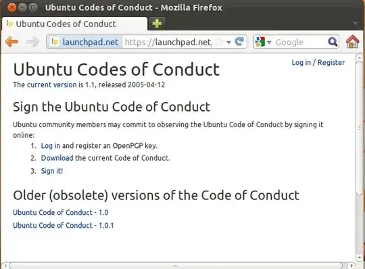Screen dimensions: 365x269
Task: Bookmark page with the star icon
Action: coord(220,42)
